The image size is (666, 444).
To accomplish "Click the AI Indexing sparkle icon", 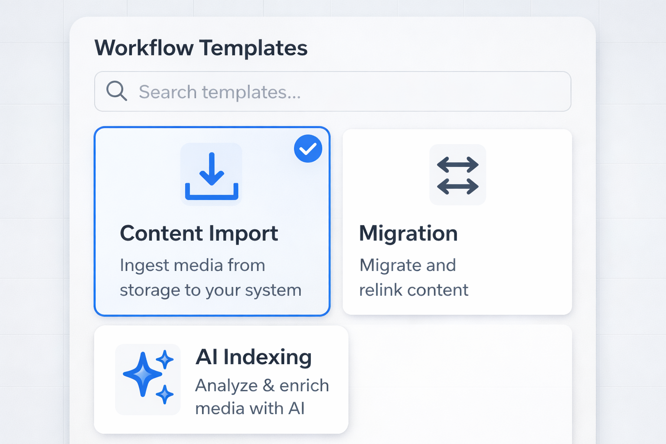I will pyautogui.click(x=148, y=379).
